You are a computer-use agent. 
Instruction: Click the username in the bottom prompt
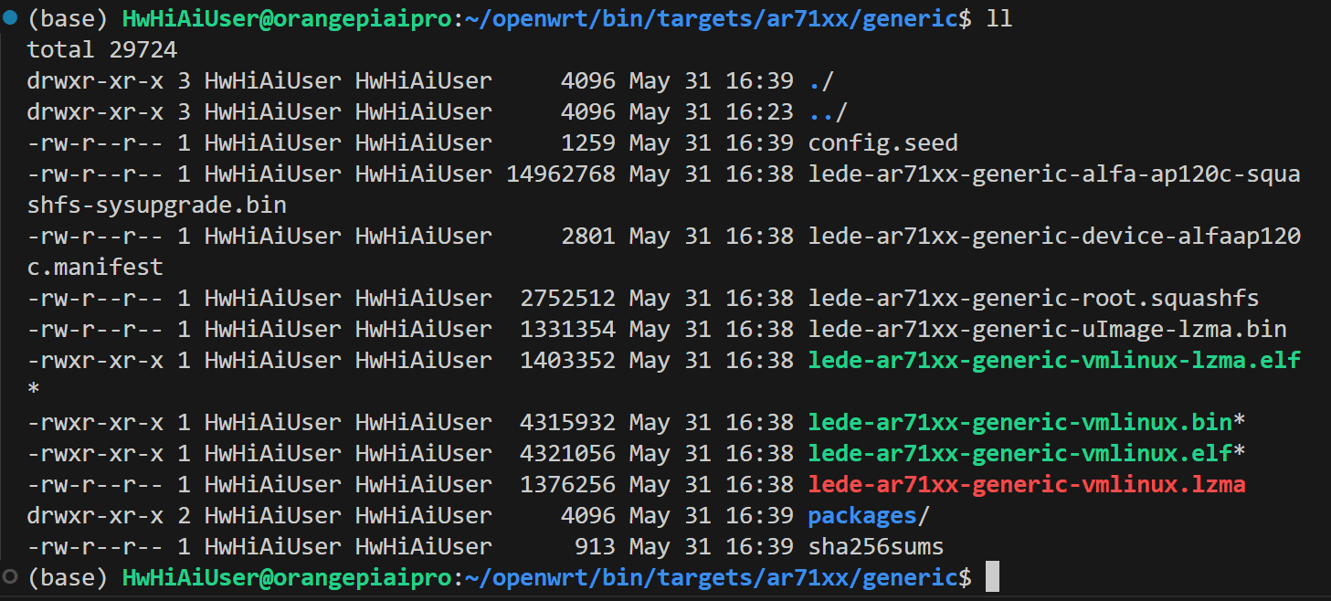coord(184,577)
